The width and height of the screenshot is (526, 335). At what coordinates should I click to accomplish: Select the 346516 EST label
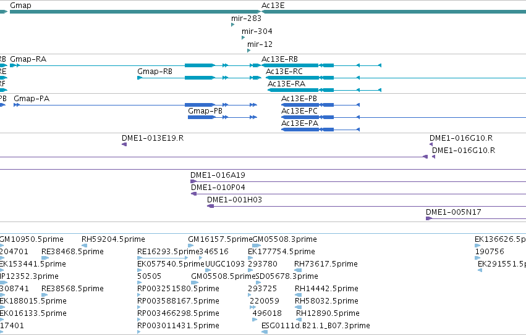pos(214,252)
